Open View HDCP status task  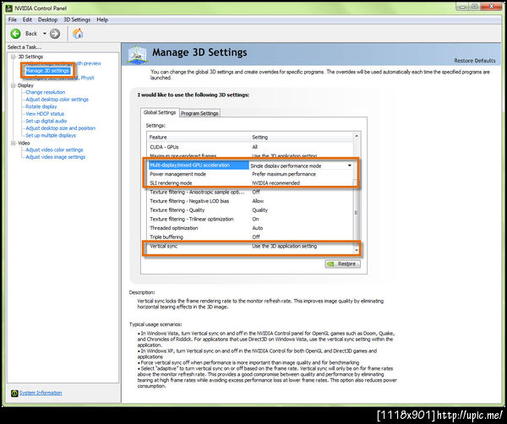coord(45,114)
